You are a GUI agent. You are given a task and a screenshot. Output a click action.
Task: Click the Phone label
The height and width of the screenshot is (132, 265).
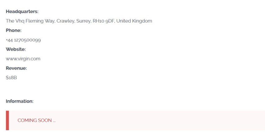(14, 30)
